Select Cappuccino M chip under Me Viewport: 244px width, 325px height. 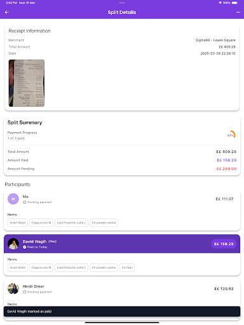(x=41, y=223)
